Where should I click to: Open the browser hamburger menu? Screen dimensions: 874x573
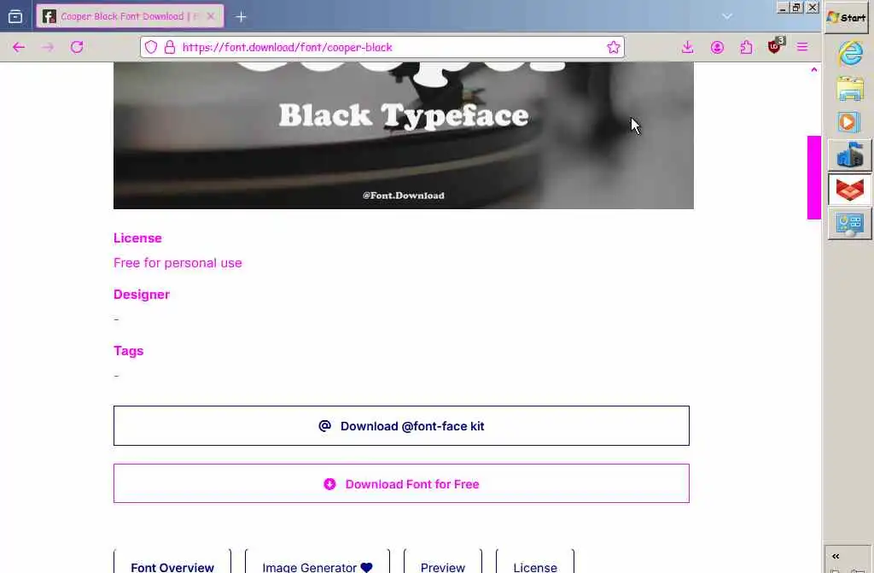(x=802, y=48)
